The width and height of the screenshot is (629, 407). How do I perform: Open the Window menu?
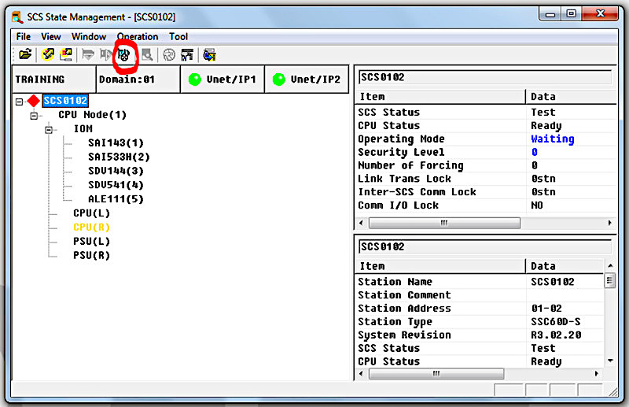point(89,36)
